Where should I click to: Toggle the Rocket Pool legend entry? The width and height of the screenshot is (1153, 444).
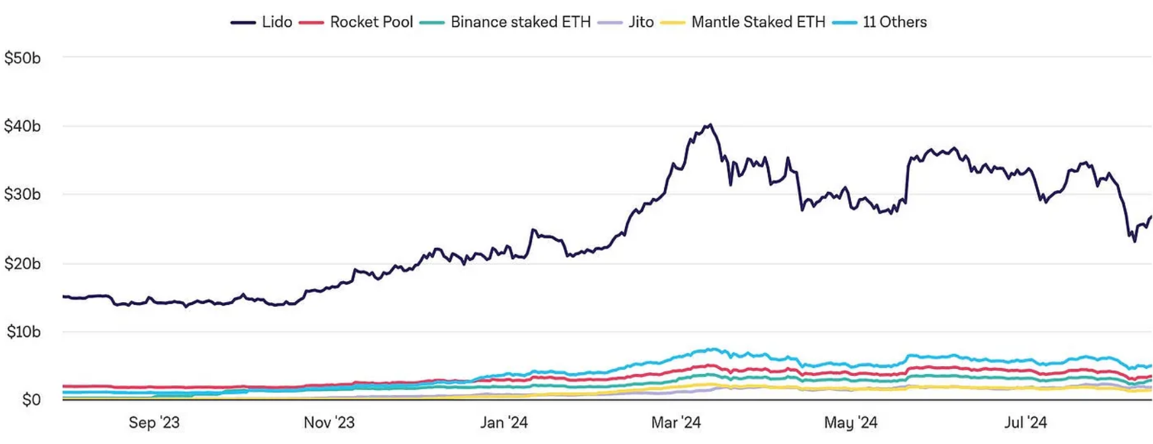[356, 22]
